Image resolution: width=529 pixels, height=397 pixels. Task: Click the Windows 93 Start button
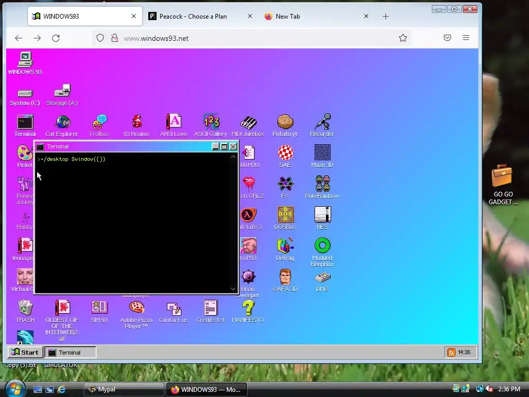click(x=25, y=353)
